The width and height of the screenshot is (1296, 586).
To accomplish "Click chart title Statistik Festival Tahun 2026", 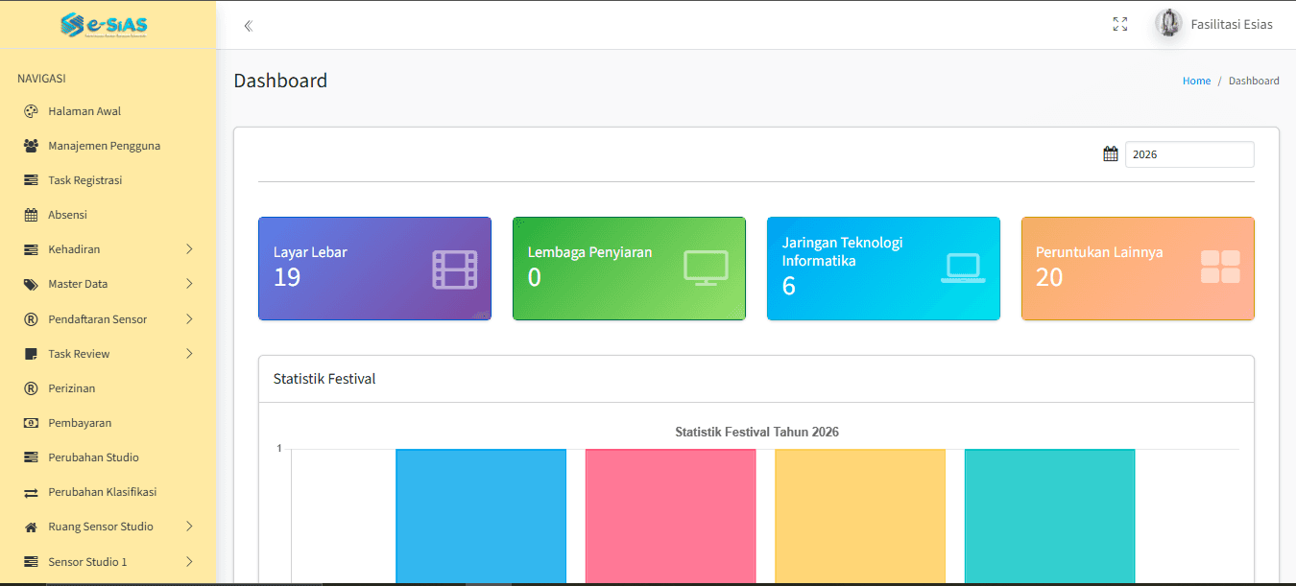I will point(756,433).
